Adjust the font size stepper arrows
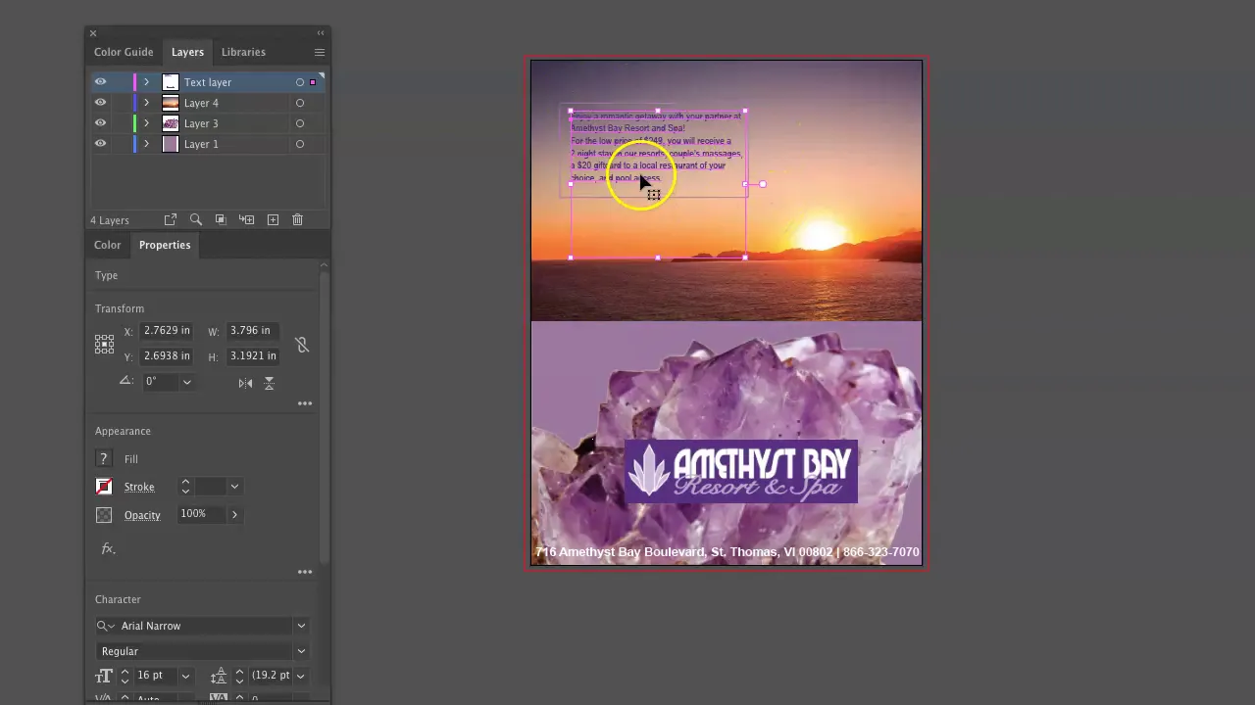Screen dimensions: 1255x705 (125, 676)
